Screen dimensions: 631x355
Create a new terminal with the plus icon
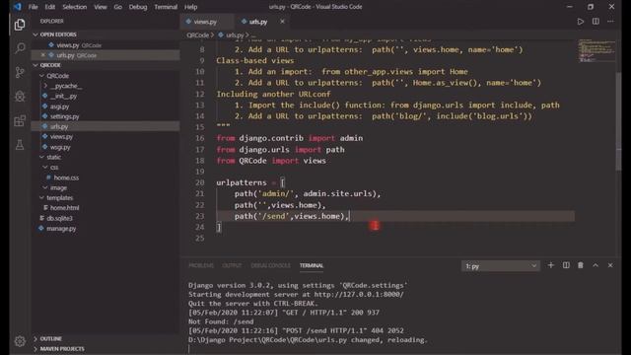pos(550,265)
